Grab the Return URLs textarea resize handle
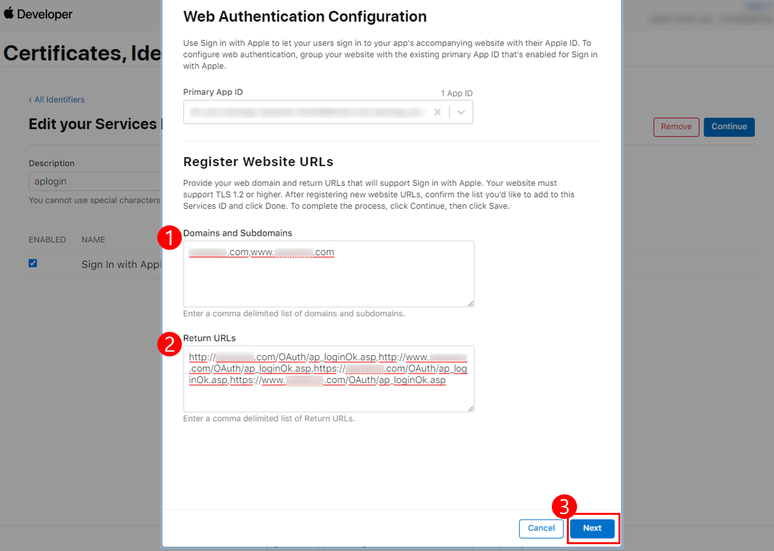 pyautogui.click(x=470, y=408)
